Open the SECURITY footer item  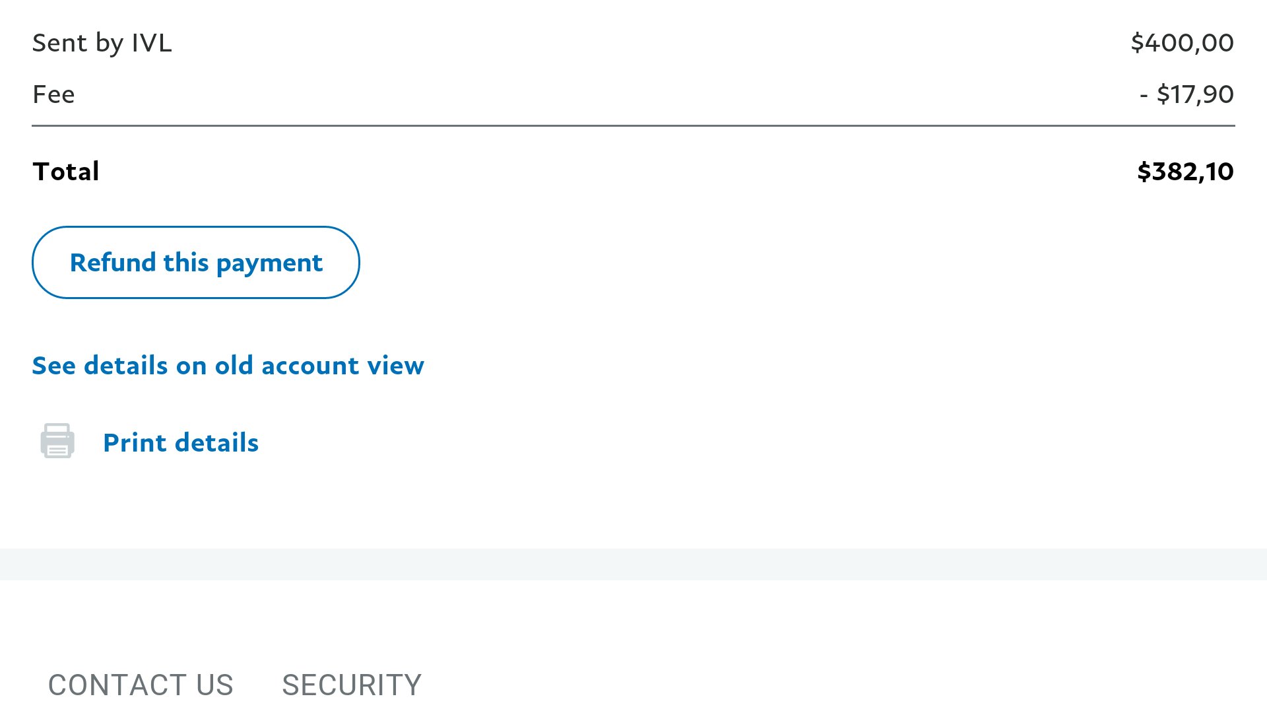click(352, 685)
